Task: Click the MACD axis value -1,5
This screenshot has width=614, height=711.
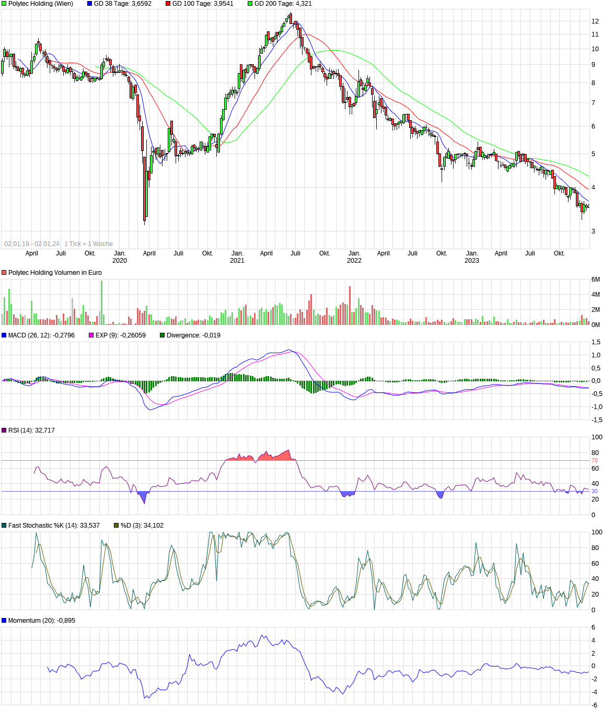Action: (597, 420)
